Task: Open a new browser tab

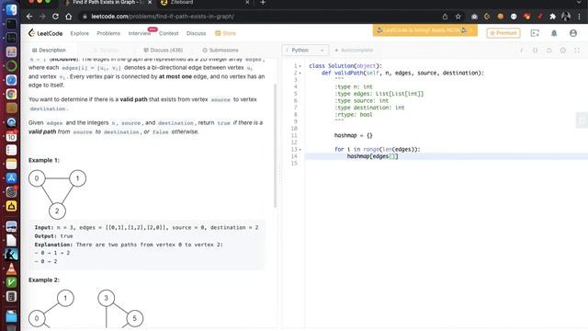Action: coord(263,3)
